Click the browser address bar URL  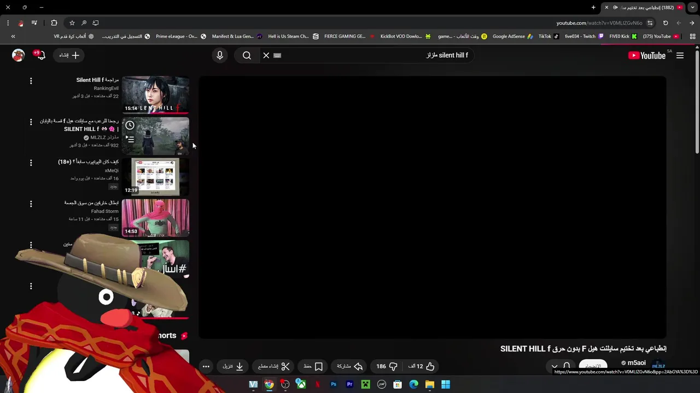599,23
